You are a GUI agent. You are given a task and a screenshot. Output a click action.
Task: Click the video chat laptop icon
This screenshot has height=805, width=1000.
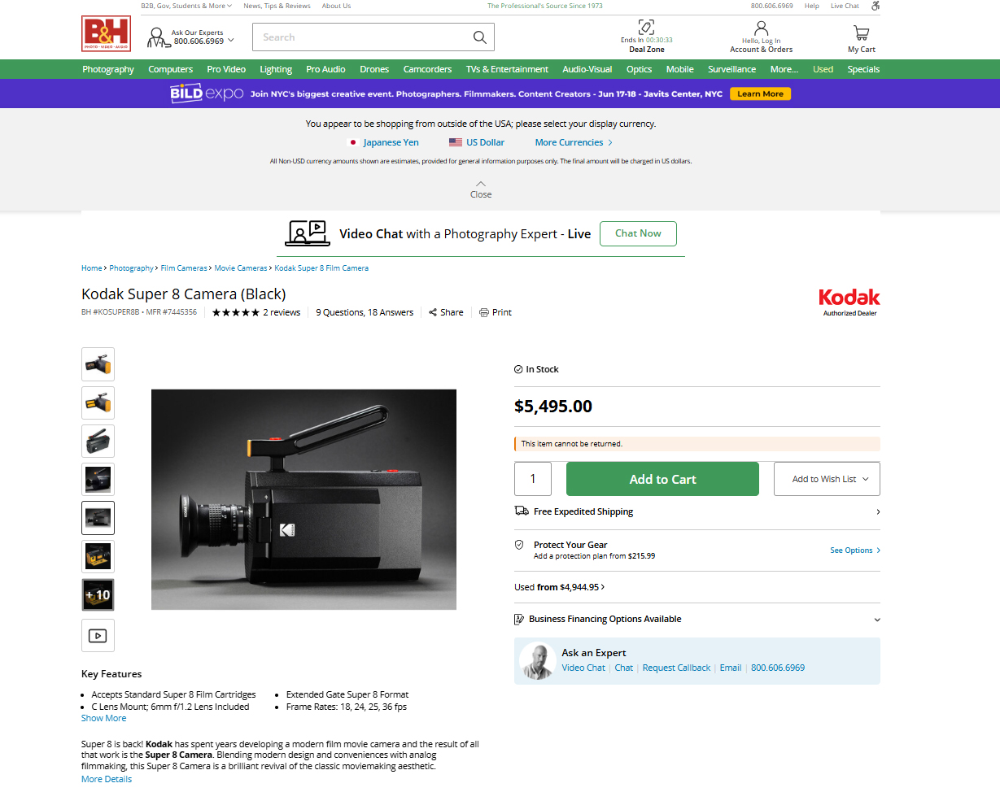pos(308,233)
